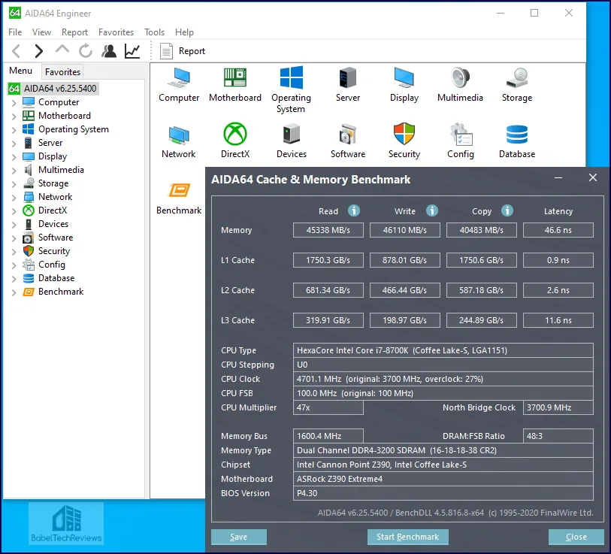Click the info icon next to Write
This screenshot has height=554, width=611.
point(431,210)
